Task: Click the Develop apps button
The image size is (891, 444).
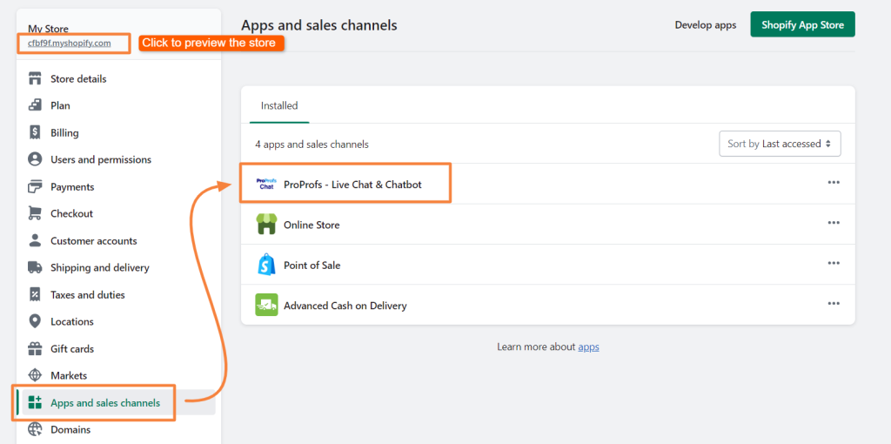Action: [705, 25]
